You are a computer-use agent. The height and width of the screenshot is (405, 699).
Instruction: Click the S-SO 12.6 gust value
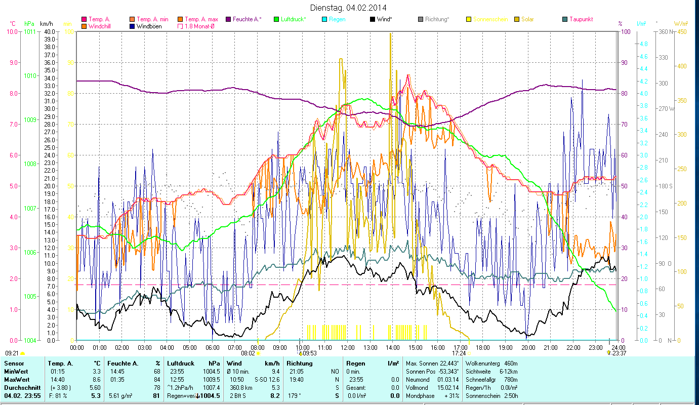(267, 380)
